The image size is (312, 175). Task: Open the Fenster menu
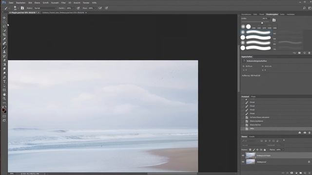click(x=86, y=3)
